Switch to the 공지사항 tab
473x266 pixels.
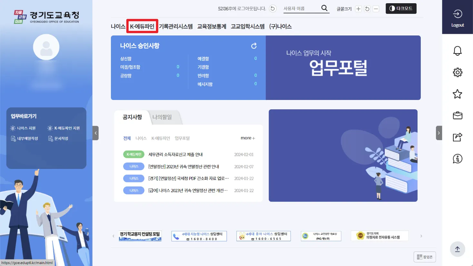pos(132,117)
